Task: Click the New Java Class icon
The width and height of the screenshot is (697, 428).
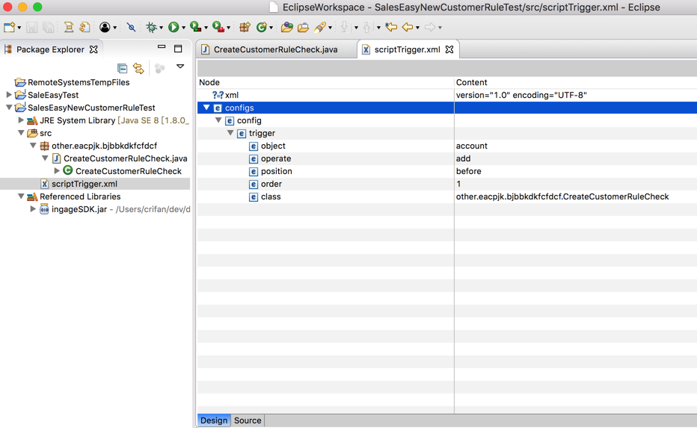Action: pyautogui.click(x=262, y=28)
